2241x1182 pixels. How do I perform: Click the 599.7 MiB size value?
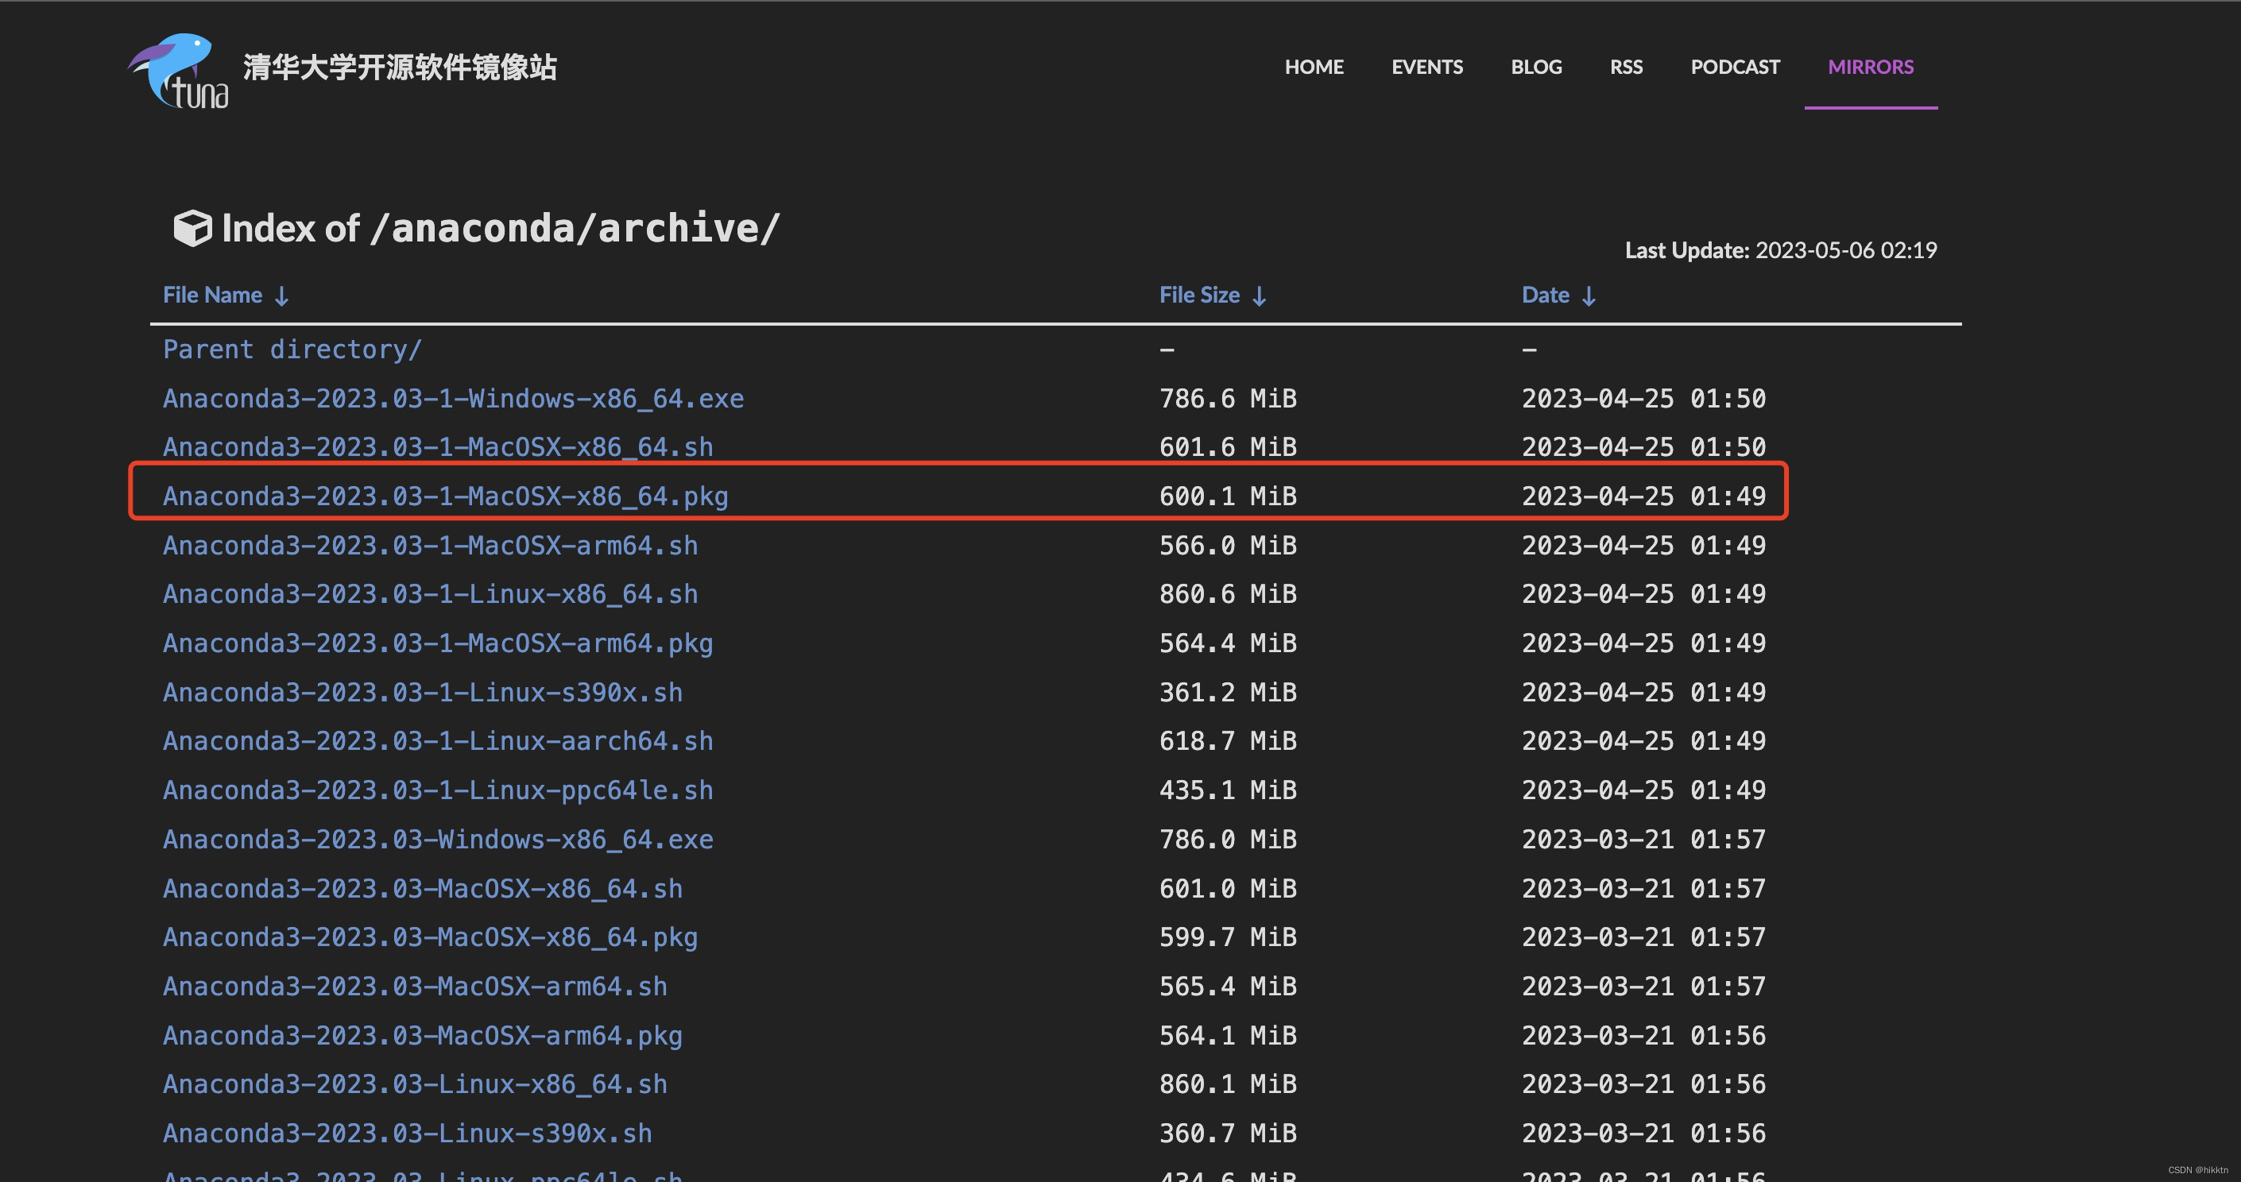point(1228,937)
